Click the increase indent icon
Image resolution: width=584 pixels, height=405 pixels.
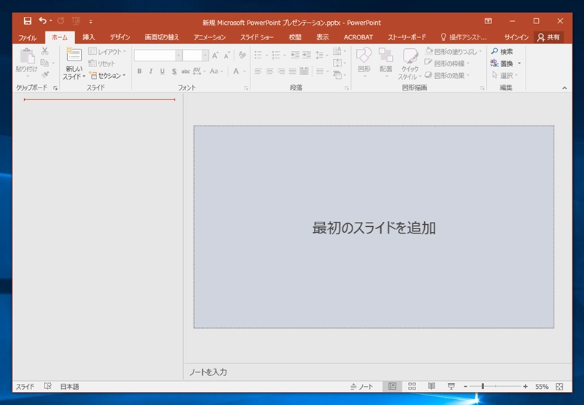[x=307, y=55]
